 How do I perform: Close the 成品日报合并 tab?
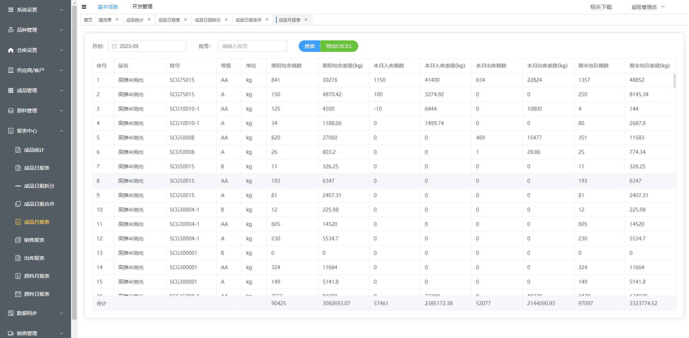(x=267, y=19)
